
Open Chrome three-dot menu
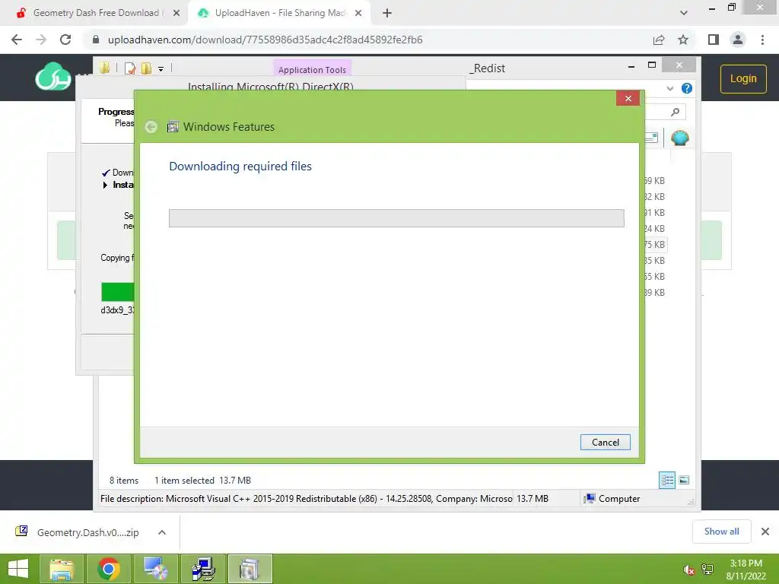coord(762,40)
